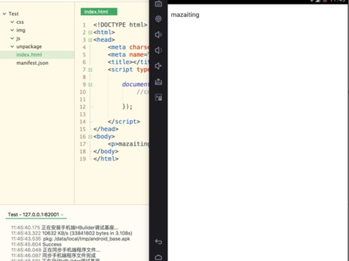This screenshot has height=261, width=349.
Task: Fold the script tag at line 7
Action: (x=90, y=70)
